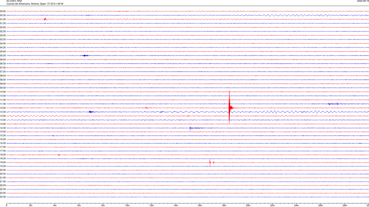Select the 23:30 trace time label

click(x=3, y=197)
